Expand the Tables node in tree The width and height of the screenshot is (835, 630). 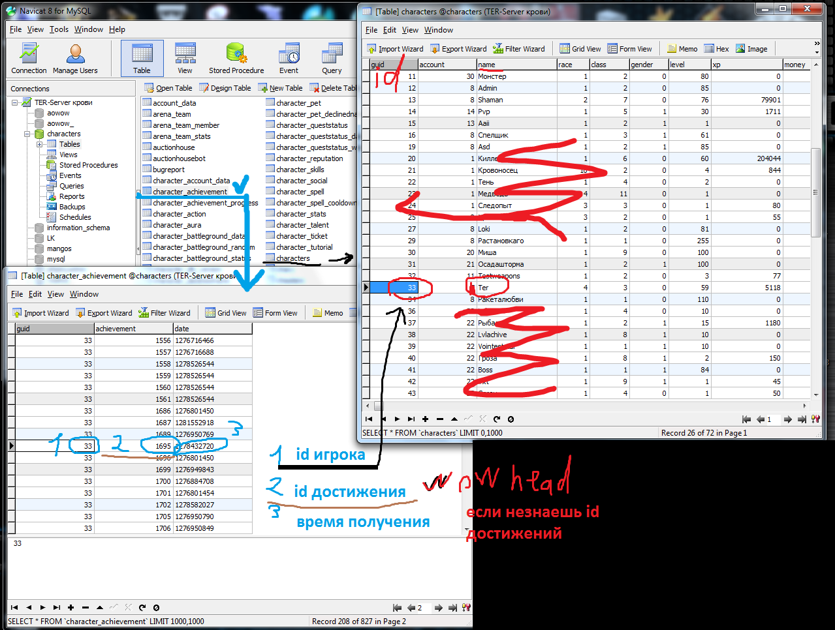[x=40, y=144]
